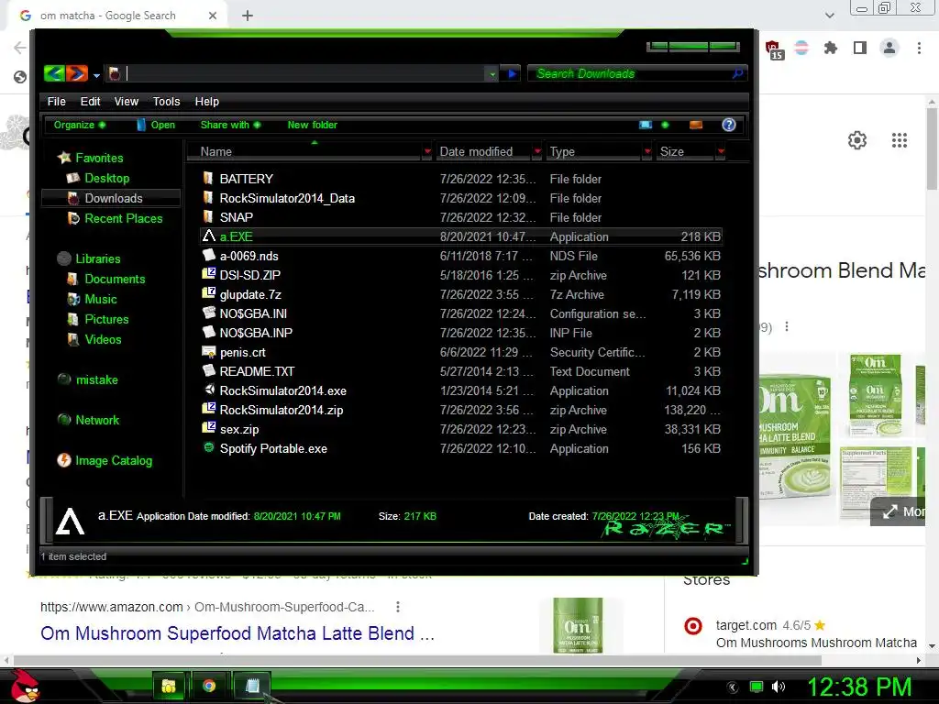The width and height of the screenshot is (939, 704).
Task: Open Google apps grid icon
Action: click(899, 140)
